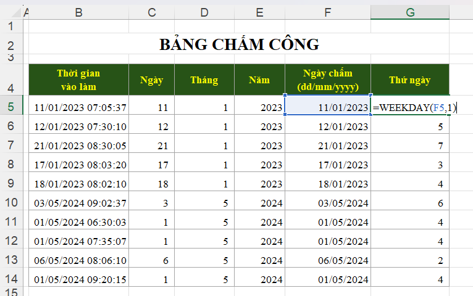Select the Ngày cell with value 18
Viewport: 473px width, 296px height.
(151, 184)
